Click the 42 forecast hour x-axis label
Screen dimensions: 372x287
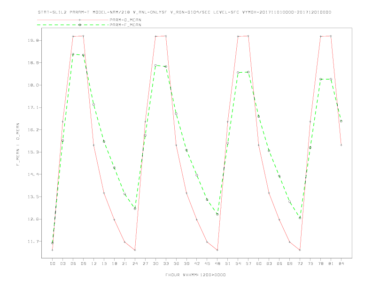[197, 264]
